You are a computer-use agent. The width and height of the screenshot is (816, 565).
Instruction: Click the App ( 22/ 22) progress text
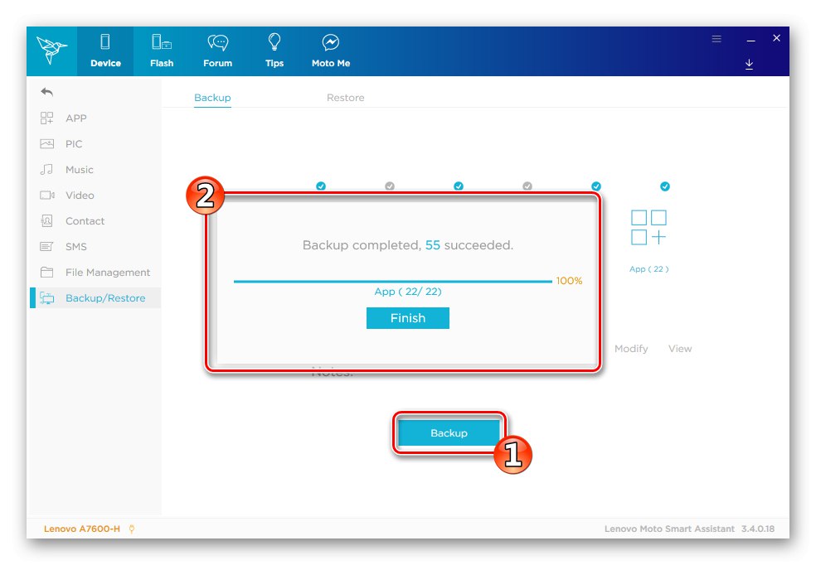[408, 292]
